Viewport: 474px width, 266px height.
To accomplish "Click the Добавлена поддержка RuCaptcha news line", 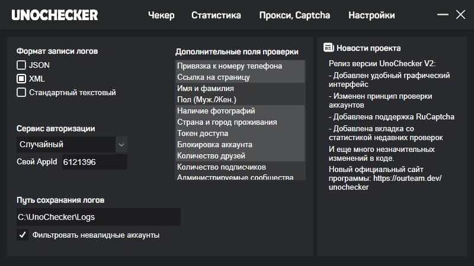I will 392,117.
